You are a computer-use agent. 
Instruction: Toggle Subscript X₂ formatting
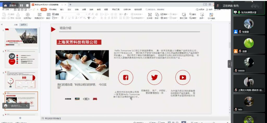pos(84,18)
